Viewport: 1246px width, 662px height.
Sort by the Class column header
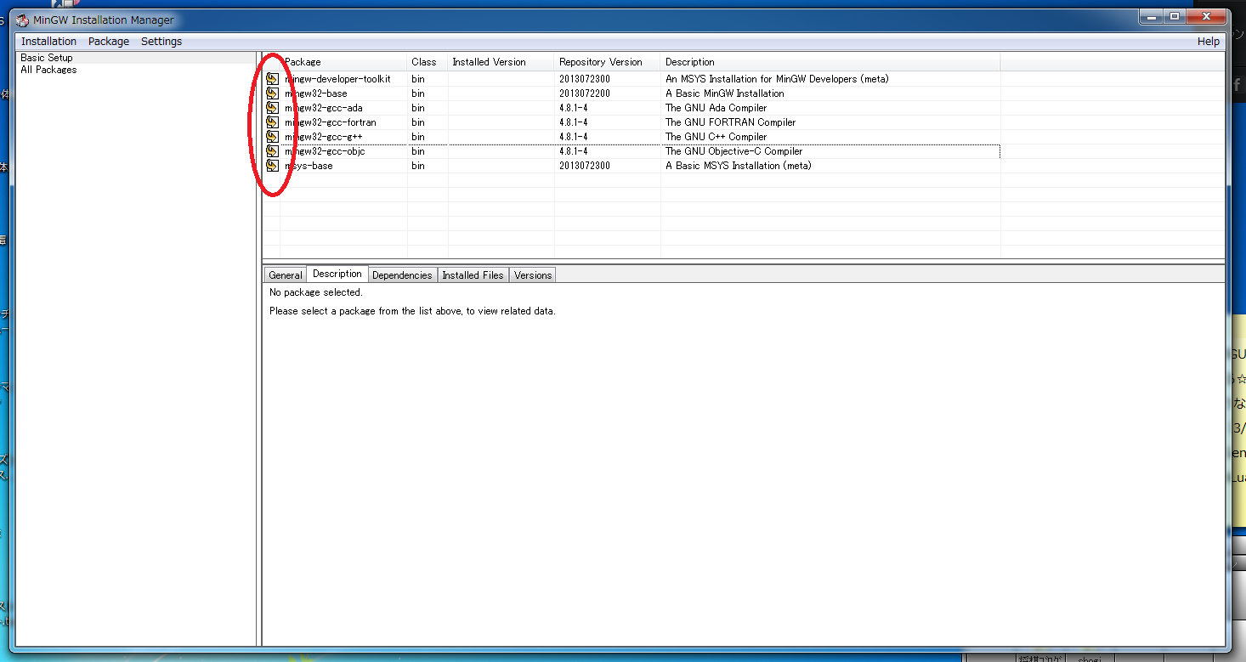tap(428, 62)
